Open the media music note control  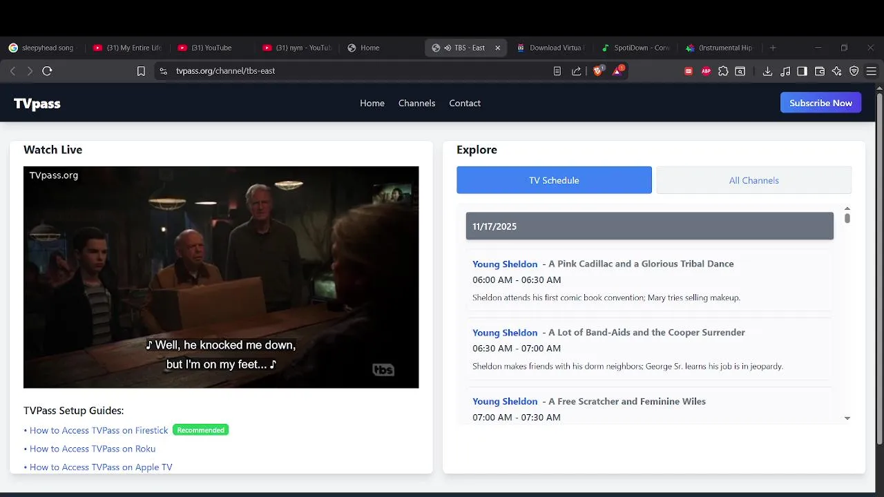[785, 71]
